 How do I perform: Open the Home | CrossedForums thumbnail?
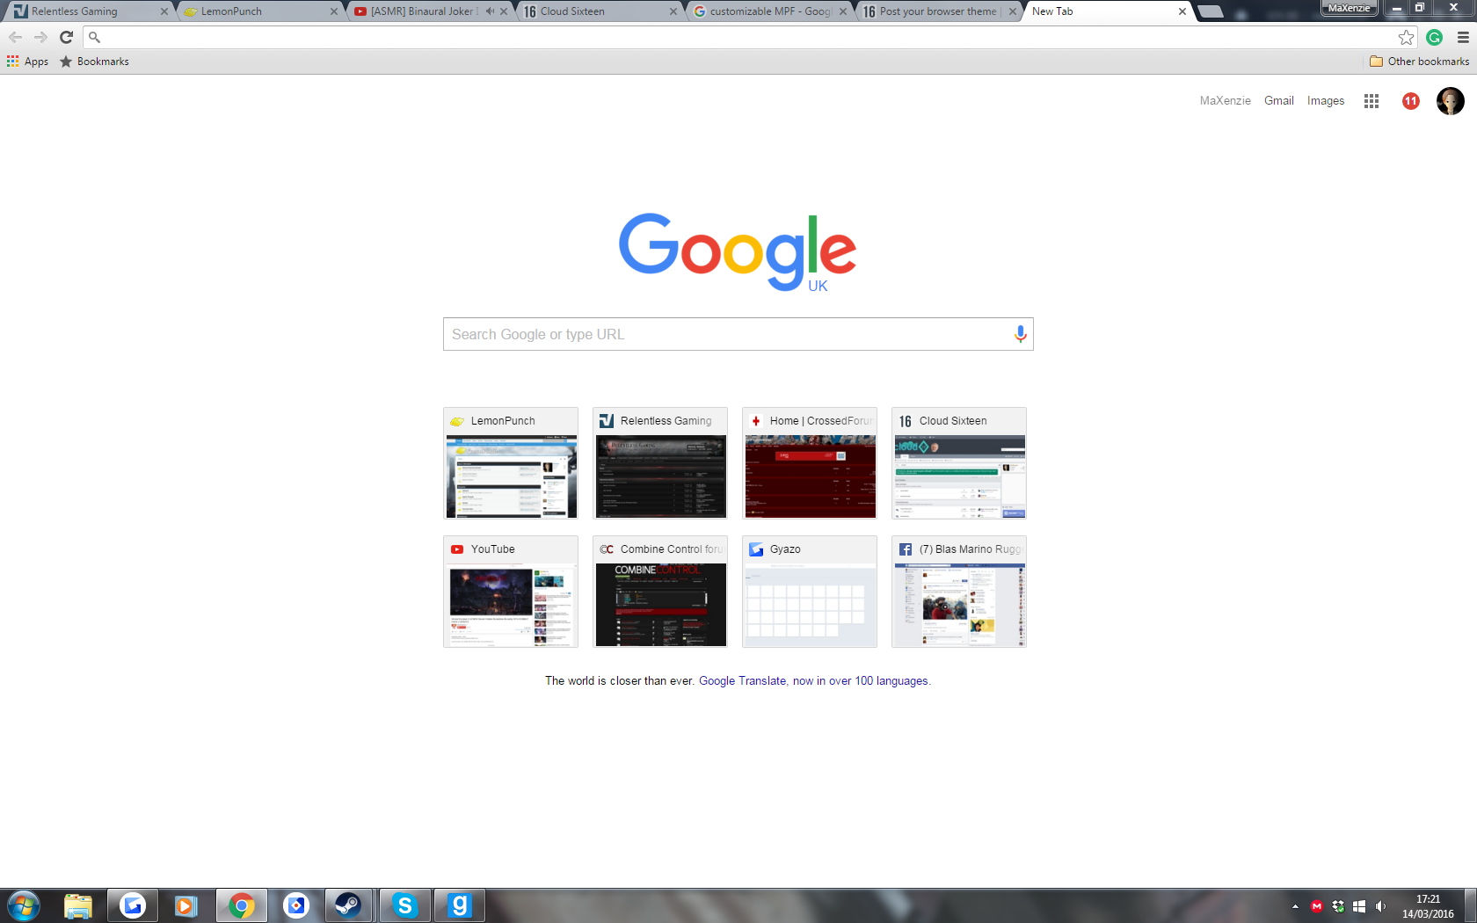pos(810,463)
